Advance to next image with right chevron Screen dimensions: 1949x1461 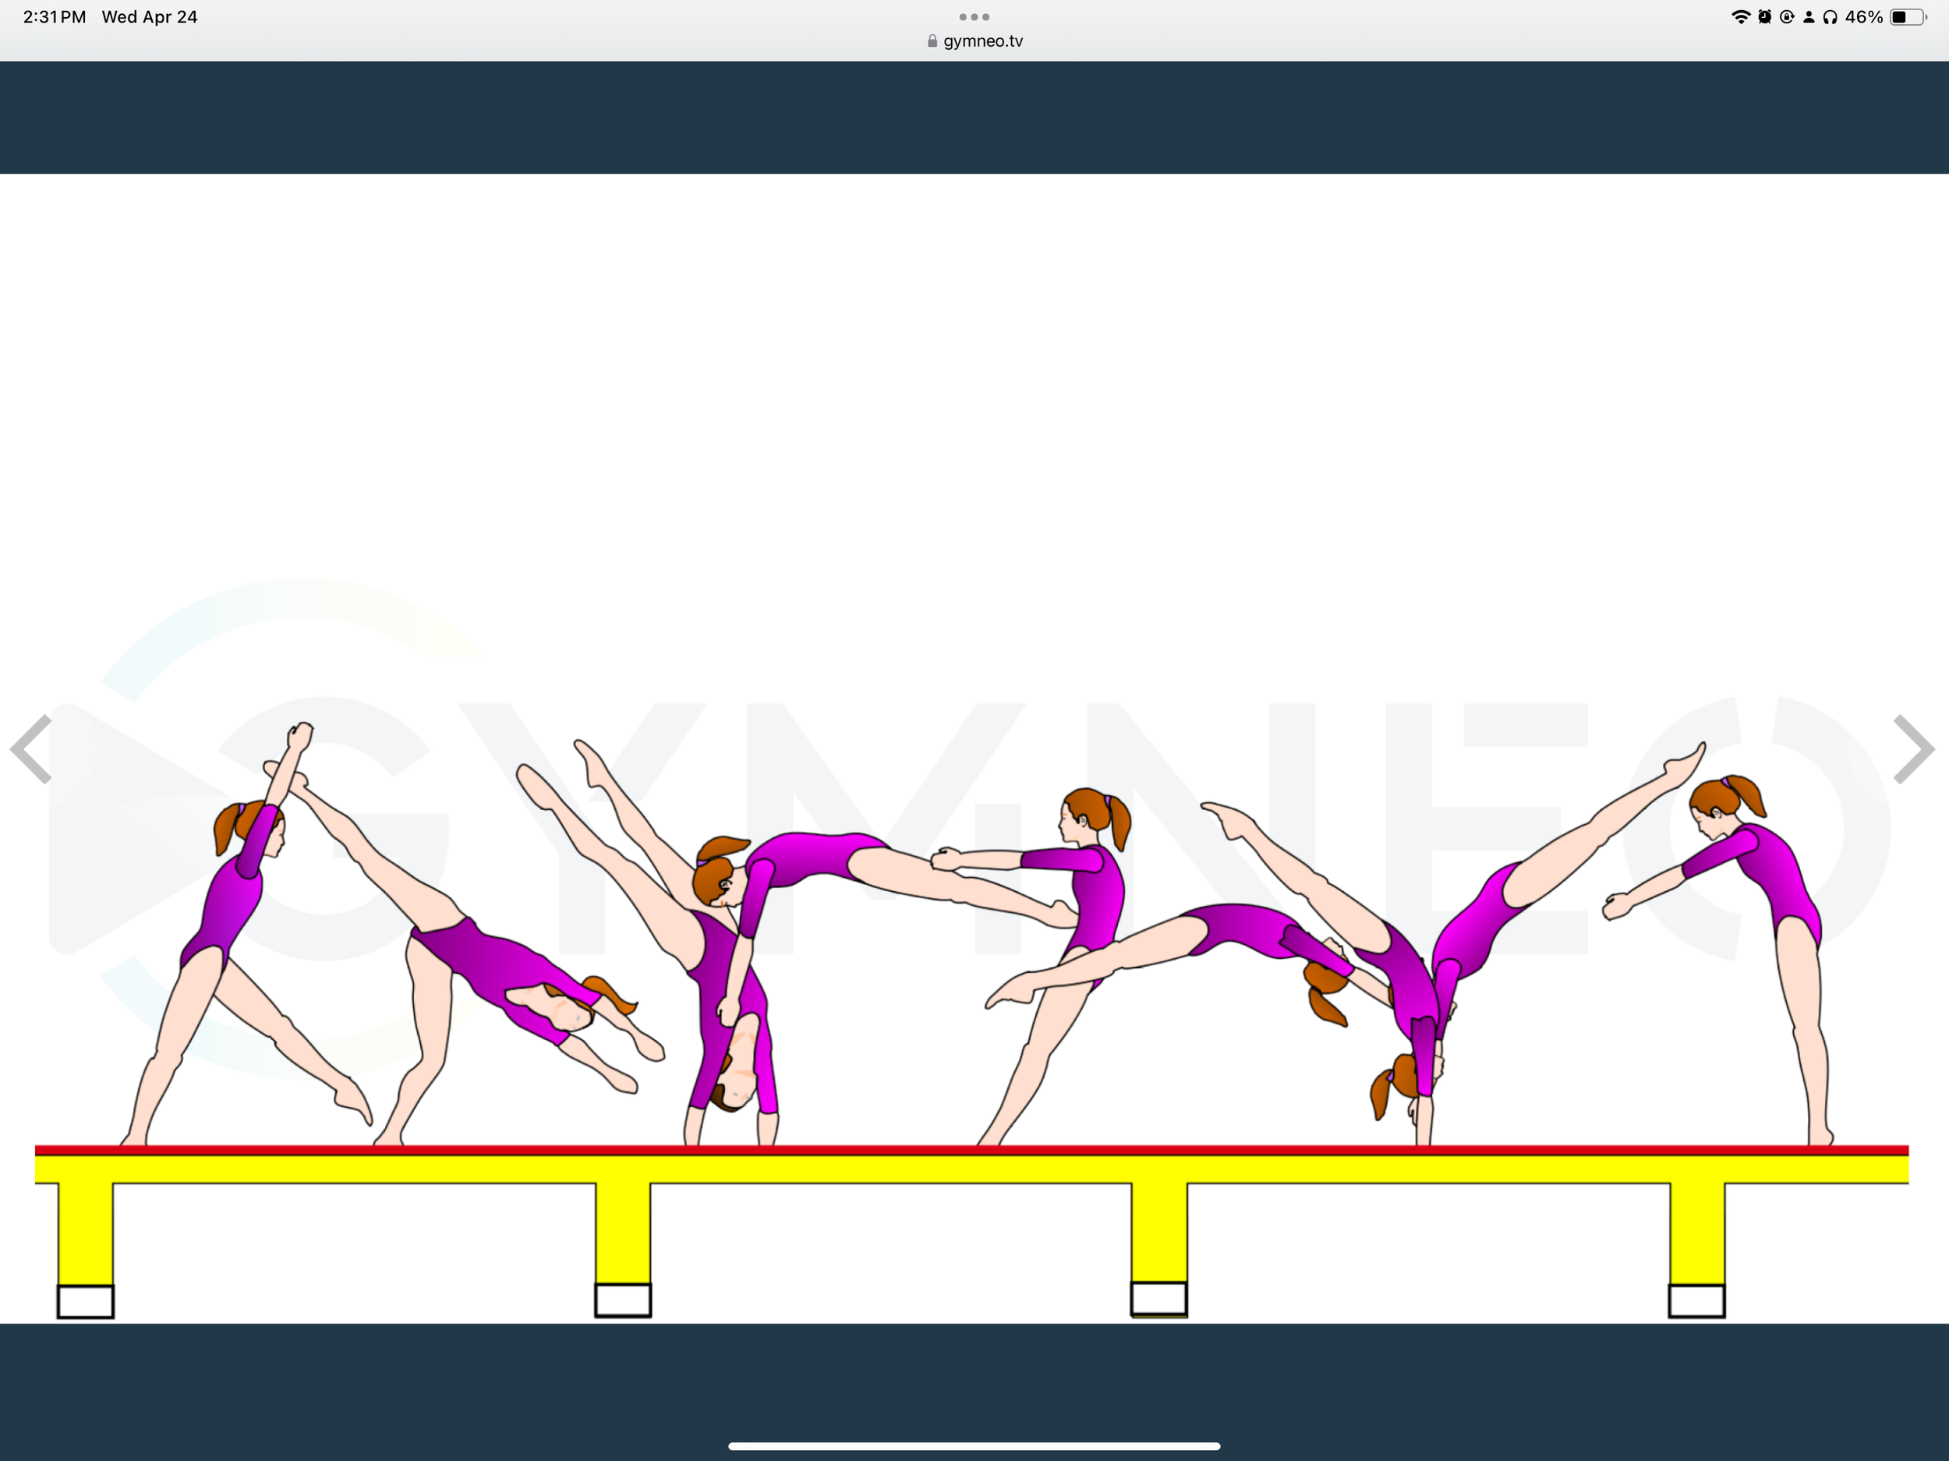pyautogui.click(x=1914, y=749)
